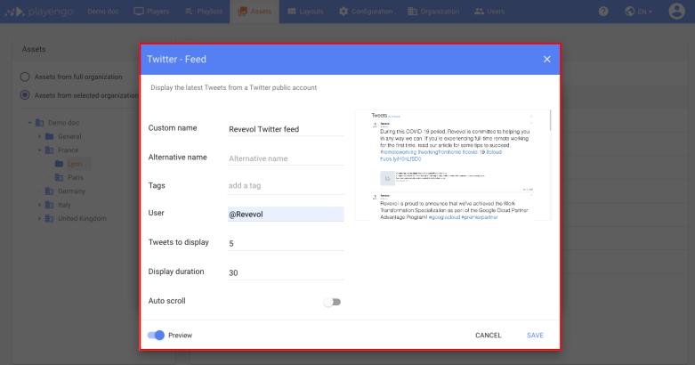
Task: Collapse the France tree node
Action: click(39, 150)
